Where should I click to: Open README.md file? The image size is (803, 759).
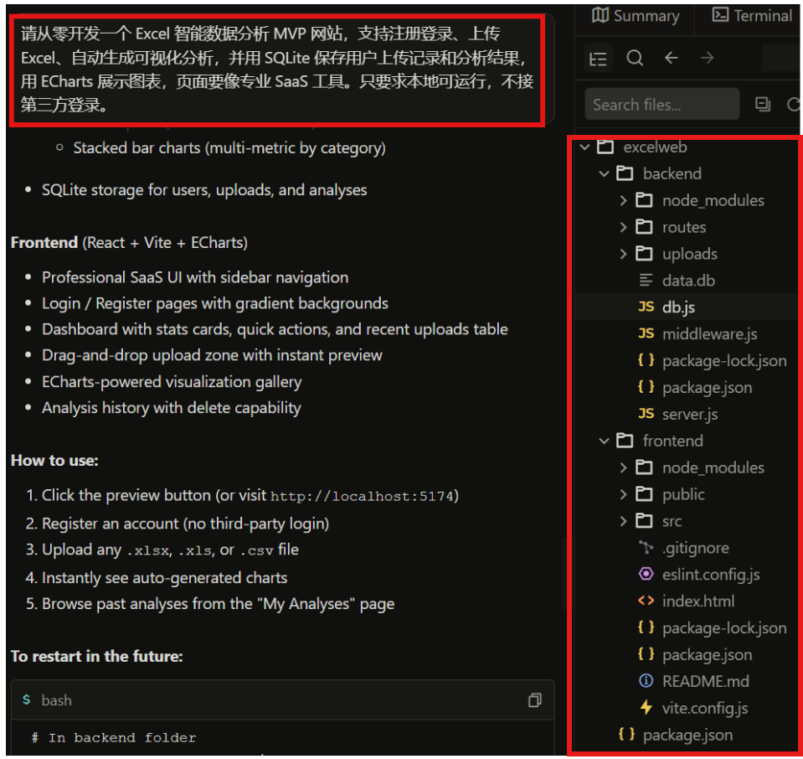tap(705, 681)
